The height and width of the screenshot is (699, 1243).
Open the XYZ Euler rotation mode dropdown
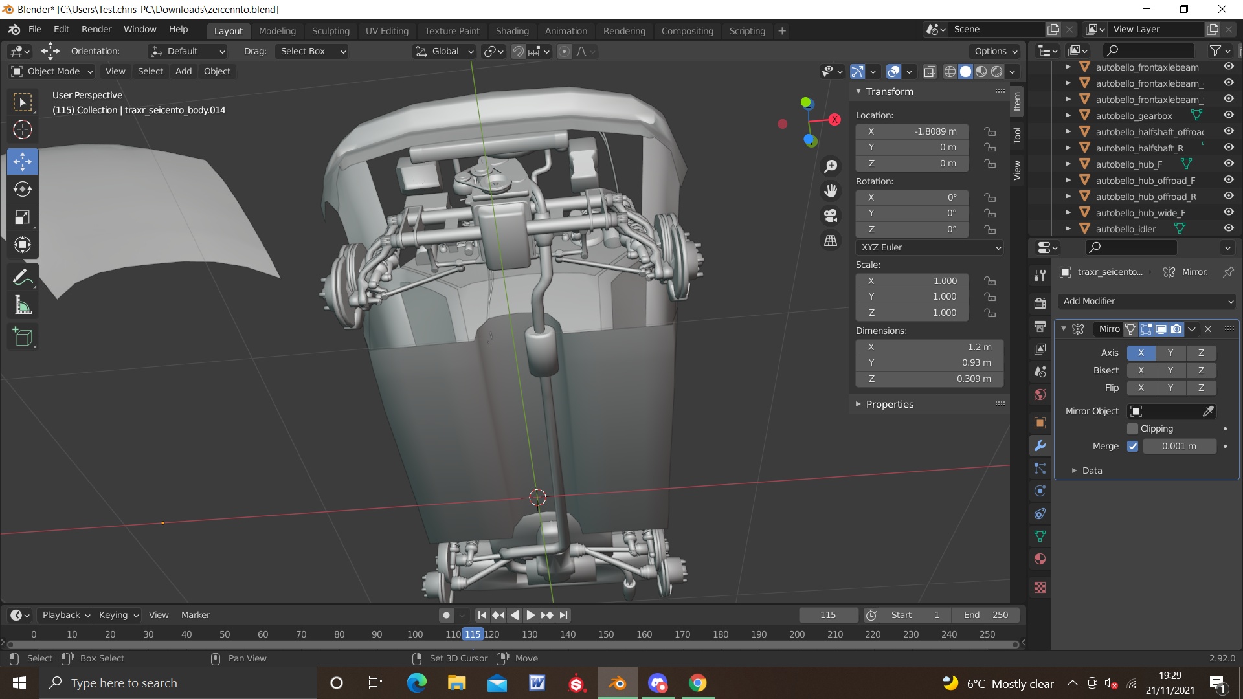[x=930, y=247]
